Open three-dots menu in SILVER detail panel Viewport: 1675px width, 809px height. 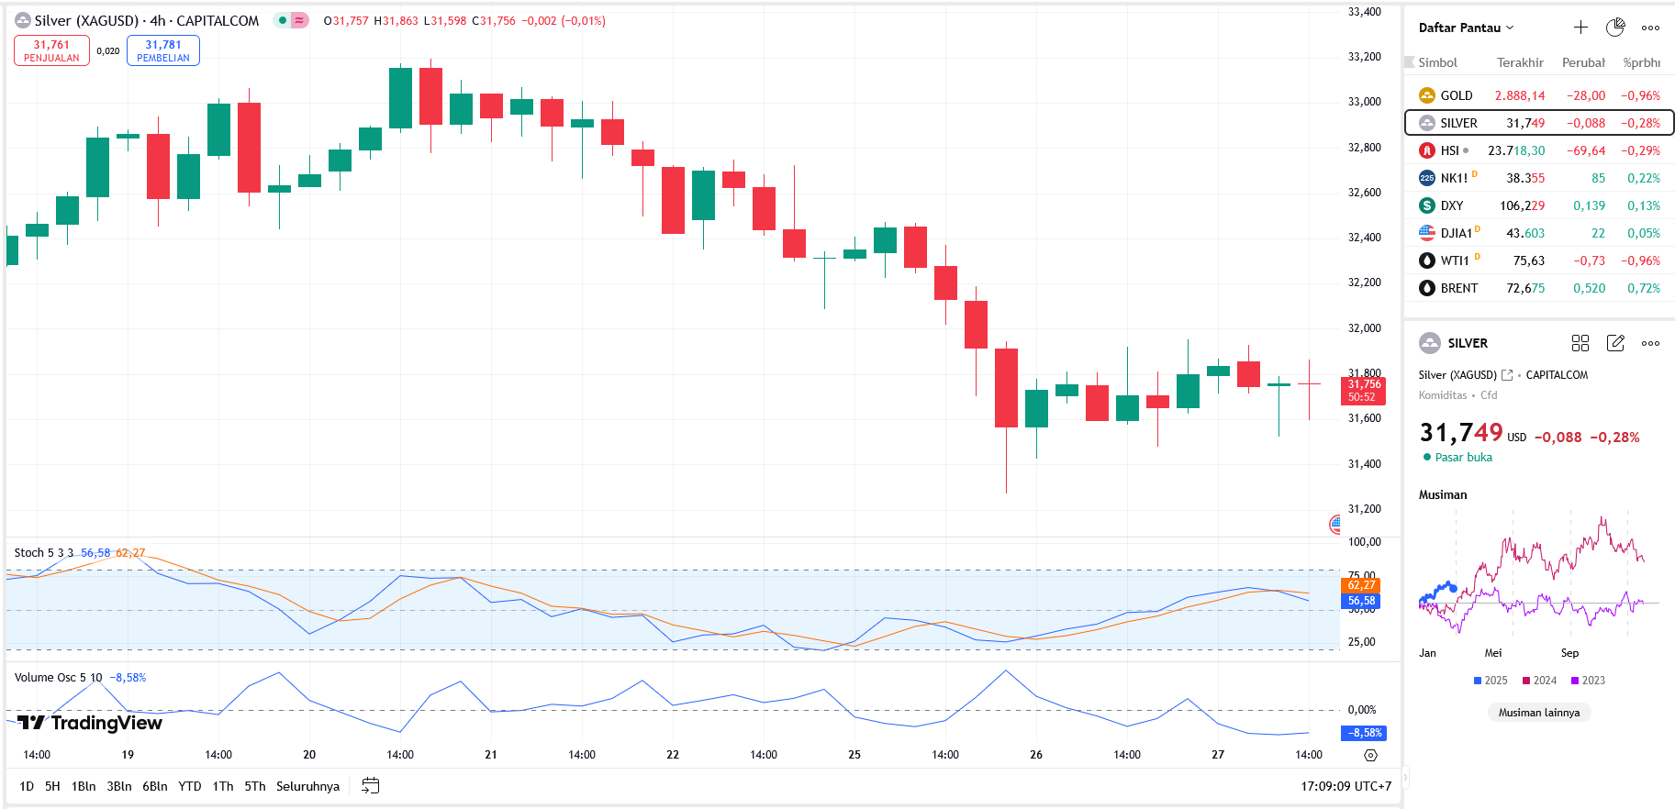point(1650,343)
